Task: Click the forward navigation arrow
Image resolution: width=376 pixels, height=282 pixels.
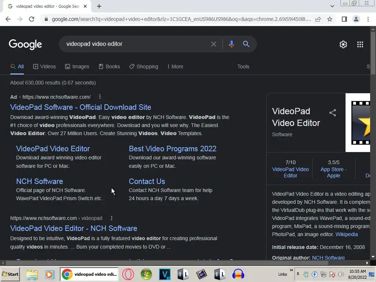Action: pos(20,19)
